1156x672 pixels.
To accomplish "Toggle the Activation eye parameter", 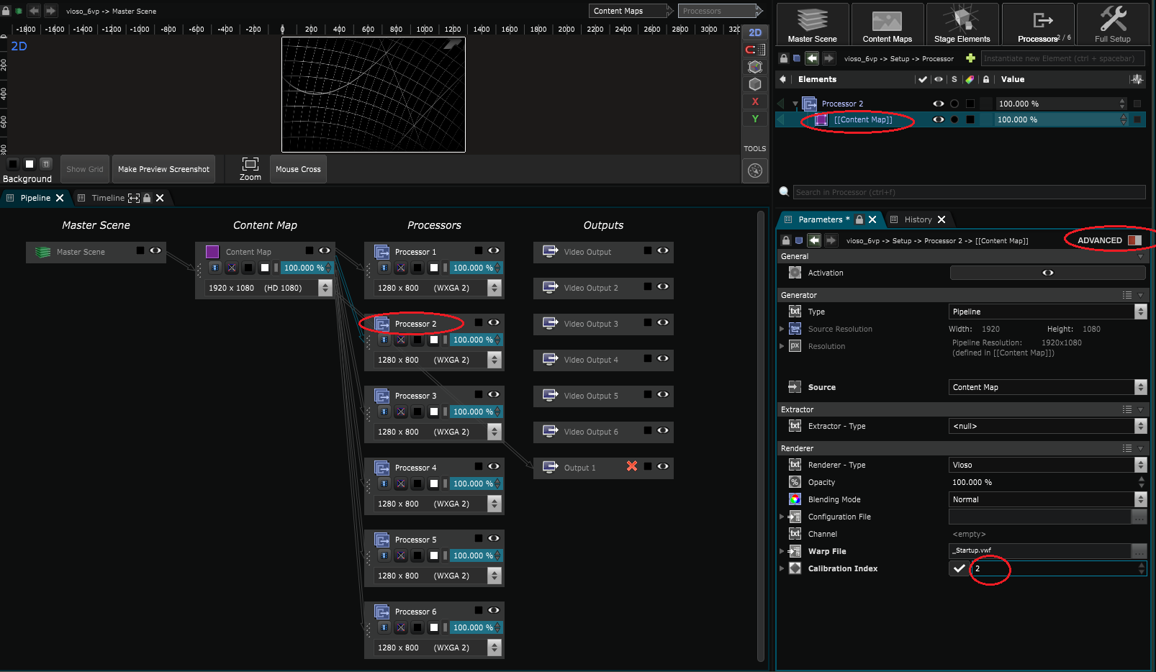I will 1048,273.
